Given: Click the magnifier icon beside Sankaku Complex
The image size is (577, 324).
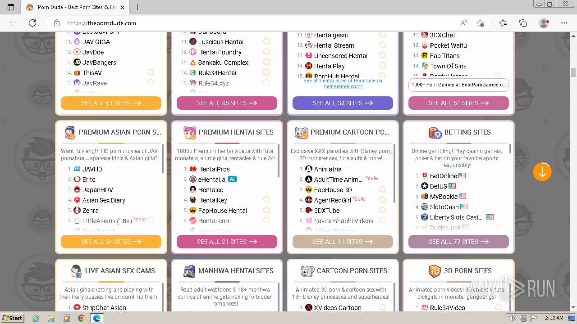Looking at the screenshot, I should click(x=267, y=62).
